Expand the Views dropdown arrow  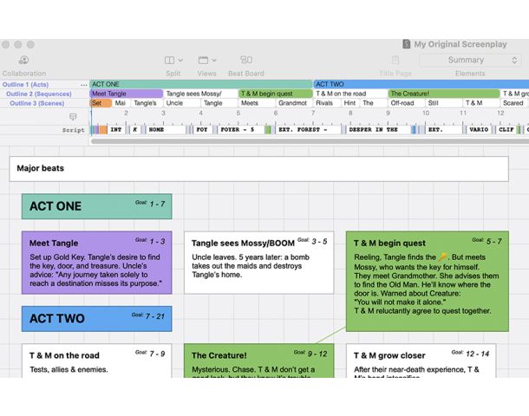(215, 61)
